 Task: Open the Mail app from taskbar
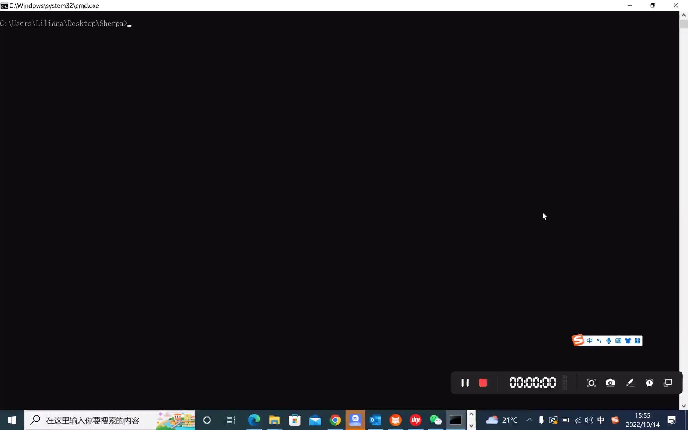click(x=315, y=420)
